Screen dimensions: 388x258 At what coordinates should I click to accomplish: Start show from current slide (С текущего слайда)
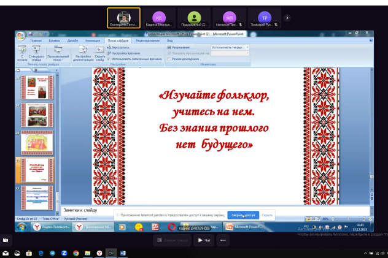pyautogui.click(x=36, y=53)
